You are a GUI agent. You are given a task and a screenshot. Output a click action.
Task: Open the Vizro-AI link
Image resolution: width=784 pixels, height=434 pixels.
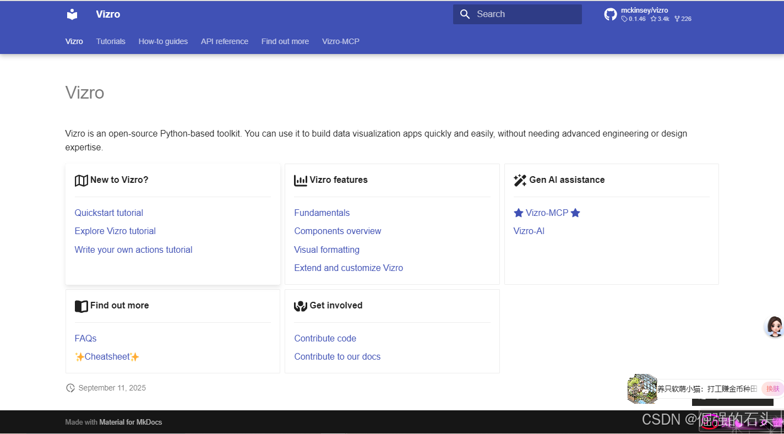[529, 231]
